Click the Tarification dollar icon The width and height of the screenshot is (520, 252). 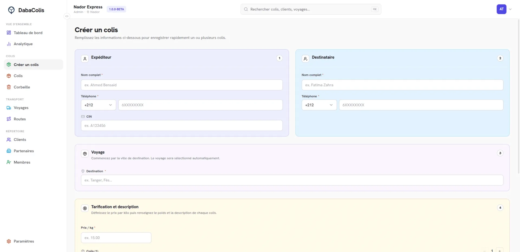tap(85, 208)
